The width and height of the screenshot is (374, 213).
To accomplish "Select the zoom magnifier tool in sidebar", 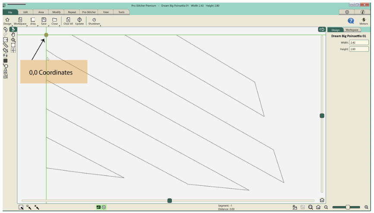I will pyautogui.click(x=13, y=39).
